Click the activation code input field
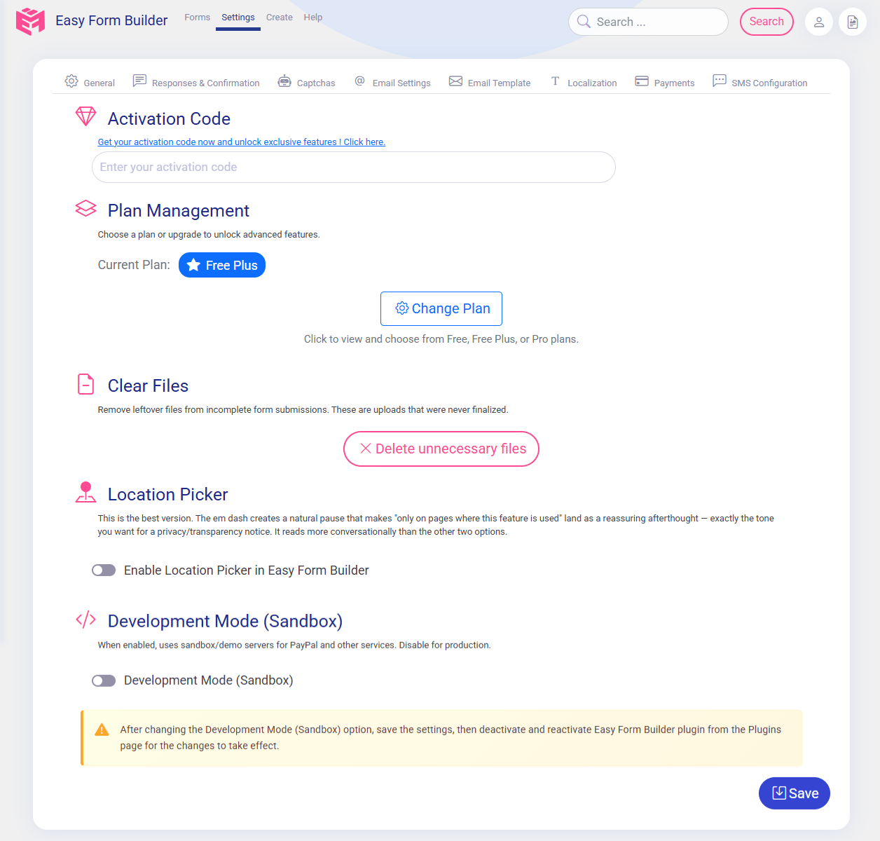The width and height of the screenshot is (880, 841). (x=353, y=167)
